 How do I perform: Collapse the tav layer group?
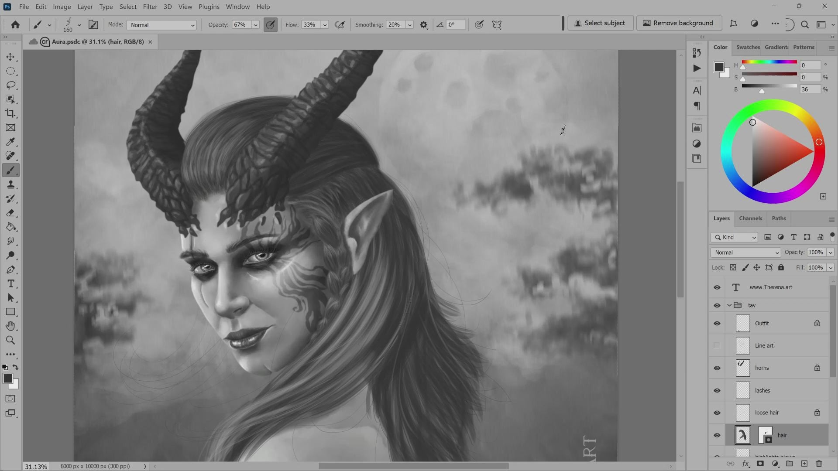point(729,305)
